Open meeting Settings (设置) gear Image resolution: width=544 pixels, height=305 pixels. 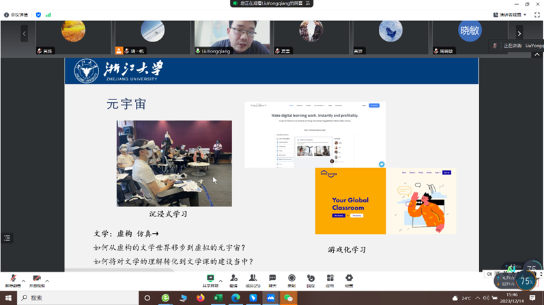point(349,279)
